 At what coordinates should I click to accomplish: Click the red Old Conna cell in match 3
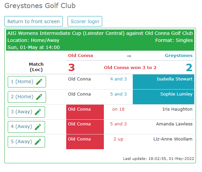(85, 112)
